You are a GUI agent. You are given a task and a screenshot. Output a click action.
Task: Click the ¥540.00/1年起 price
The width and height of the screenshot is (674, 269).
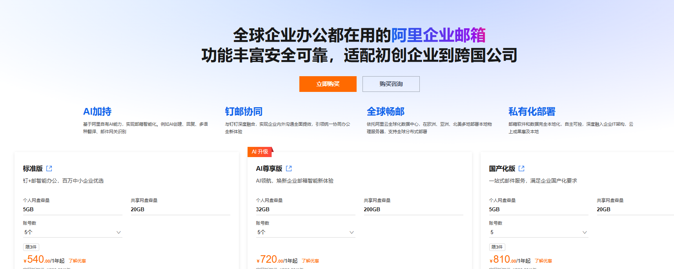coord(44,260)
